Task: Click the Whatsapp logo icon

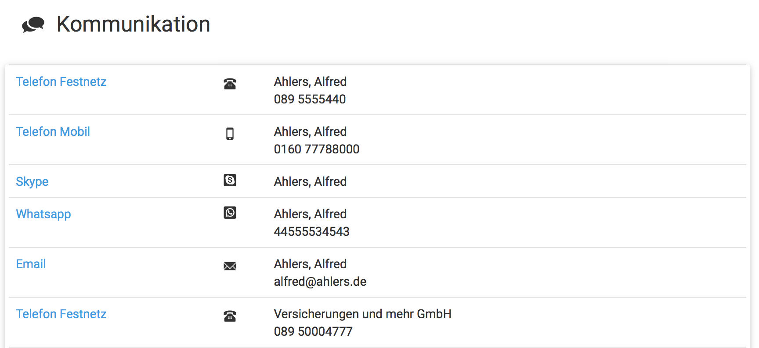Action: (230, 213)
